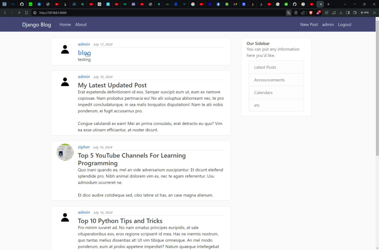Click zipher's profile picture thumbnail
The height and width of the screenshot is (250, 379).
tap(65, 152)
